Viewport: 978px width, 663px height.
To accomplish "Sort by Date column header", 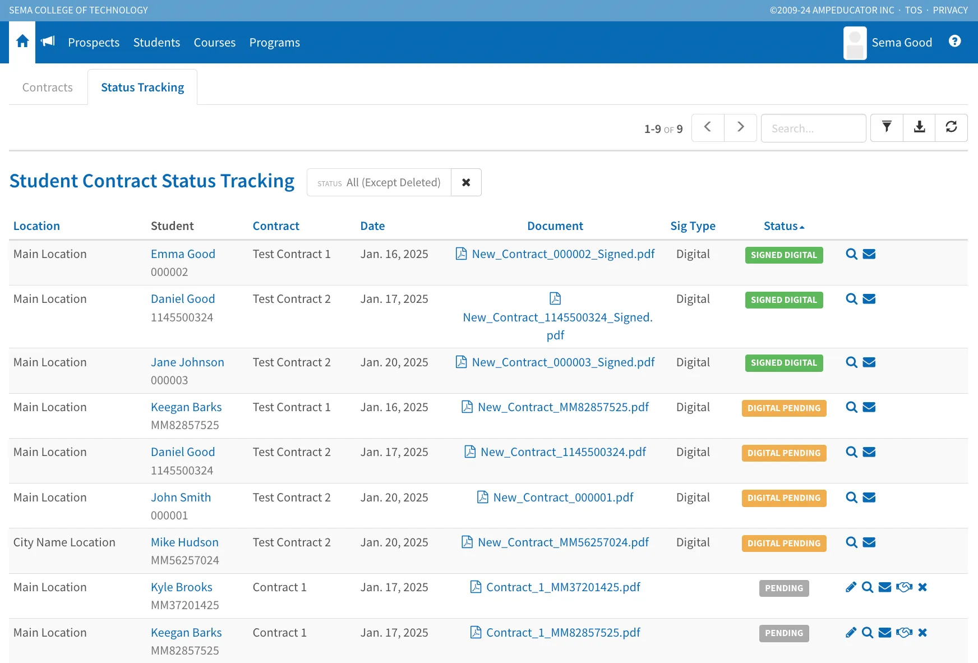I will click(x=372, y=226).
